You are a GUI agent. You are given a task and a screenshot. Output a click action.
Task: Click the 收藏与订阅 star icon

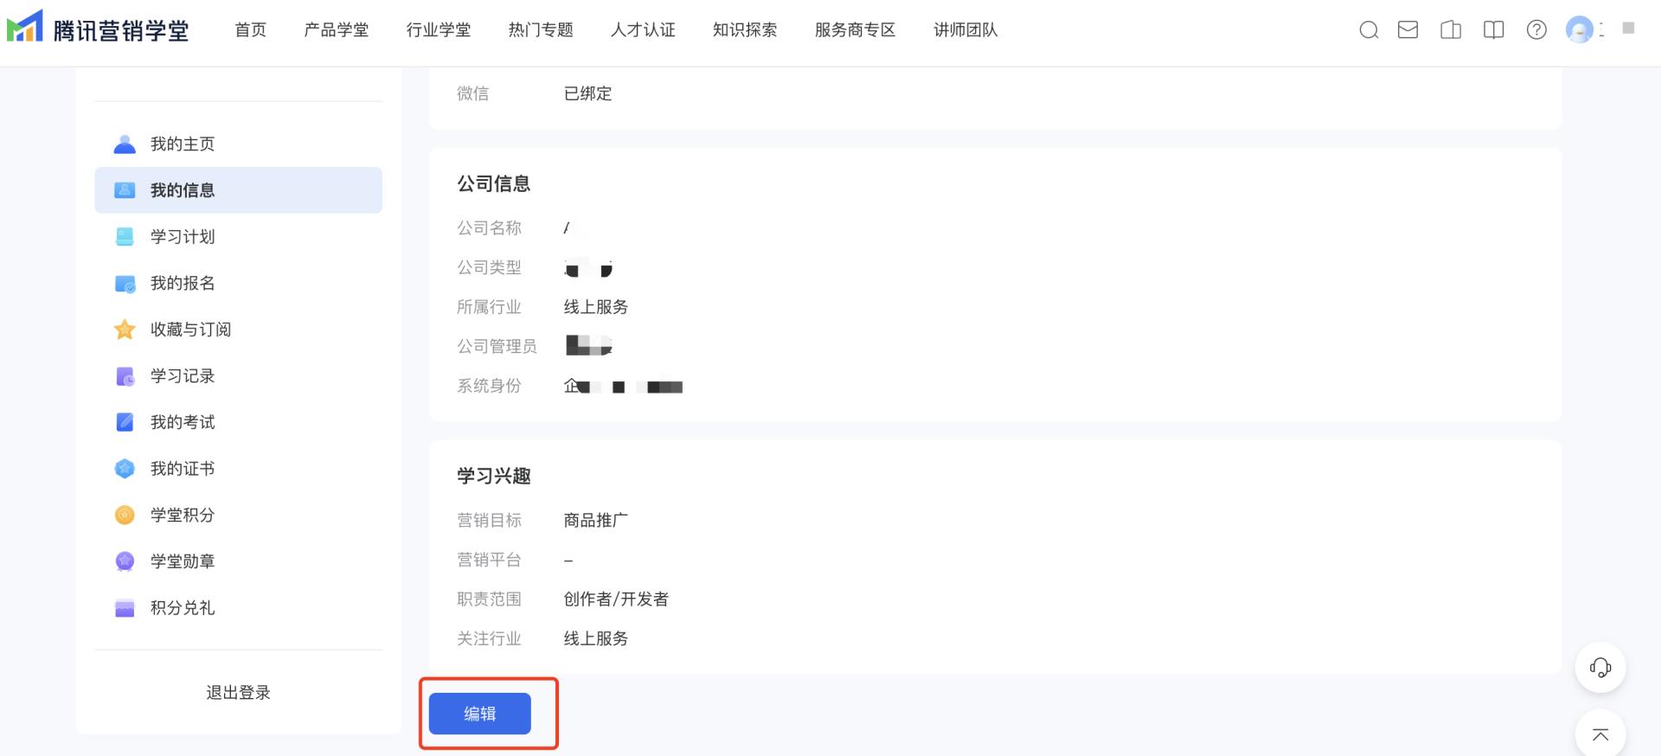pyautogui.click(x=125, y=330)
